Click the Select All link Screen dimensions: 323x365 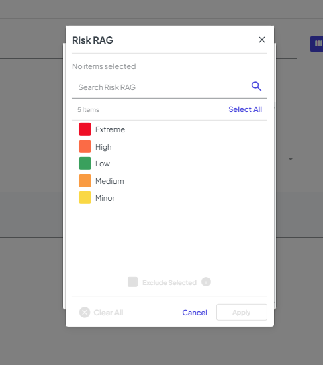point(245,109)
